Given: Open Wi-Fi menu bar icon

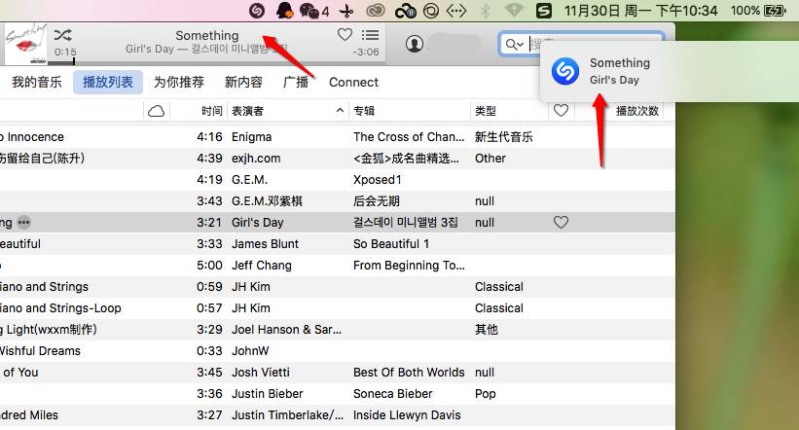Looking at the screenshot, I should (x=514, y=10).
